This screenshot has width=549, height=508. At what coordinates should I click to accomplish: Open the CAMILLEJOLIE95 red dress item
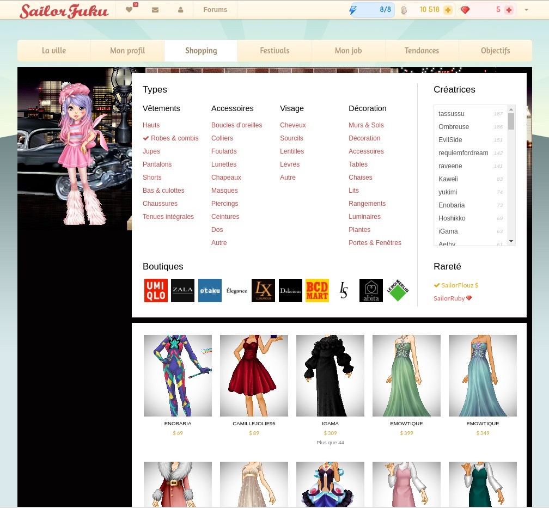click(x=254, y=376)
